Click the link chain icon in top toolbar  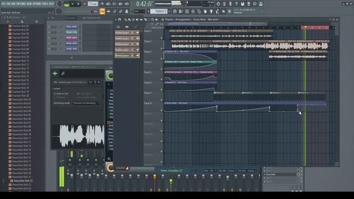121,11
